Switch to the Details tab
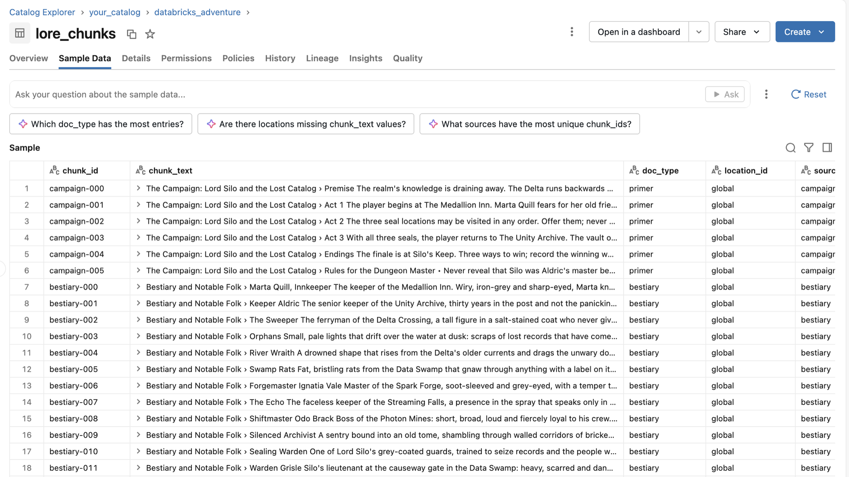849x477 pixels. click(136, 58)
